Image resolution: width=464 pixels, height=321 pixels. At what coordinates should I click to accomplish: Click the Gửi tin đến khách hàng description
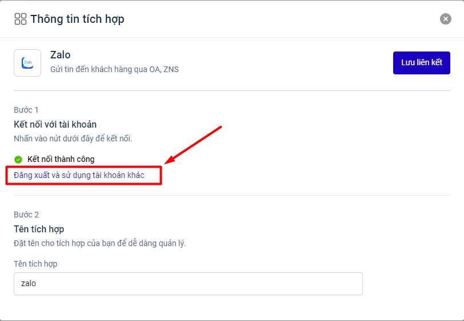click(x=114, y=70)
